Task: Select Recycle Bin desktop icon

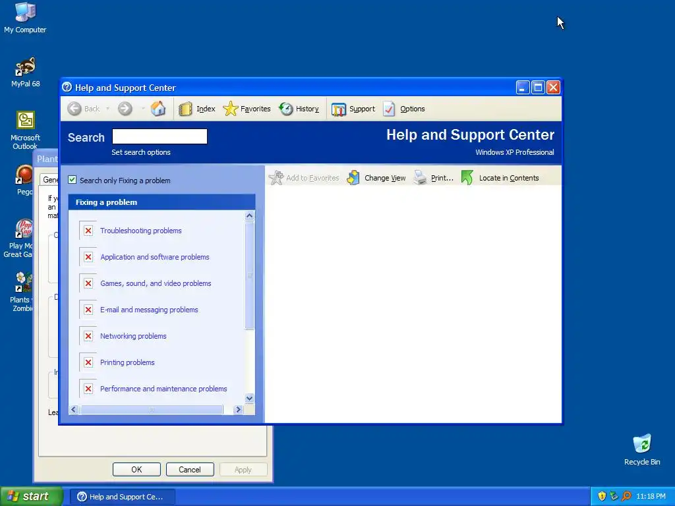Action: coord(642,449)
